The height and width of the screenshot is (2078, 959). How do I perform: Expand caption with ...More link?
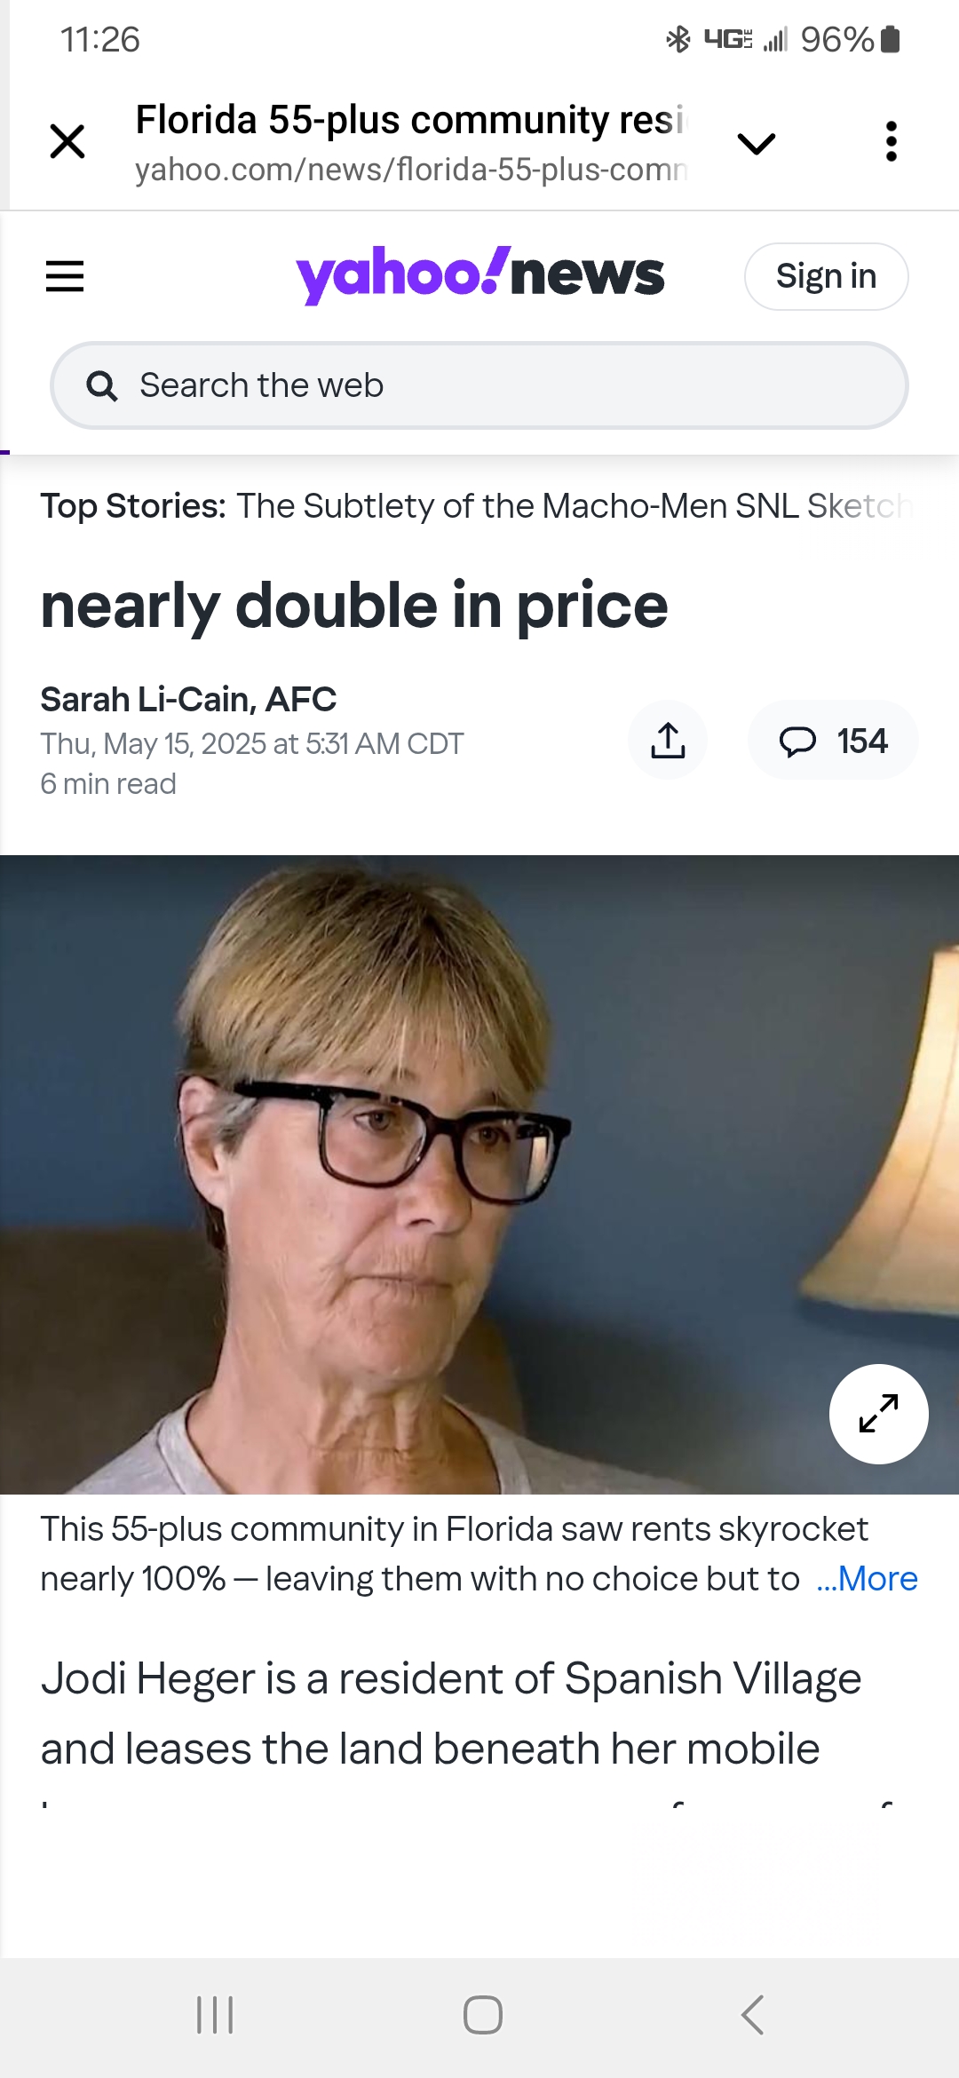tap(867, 1579)
